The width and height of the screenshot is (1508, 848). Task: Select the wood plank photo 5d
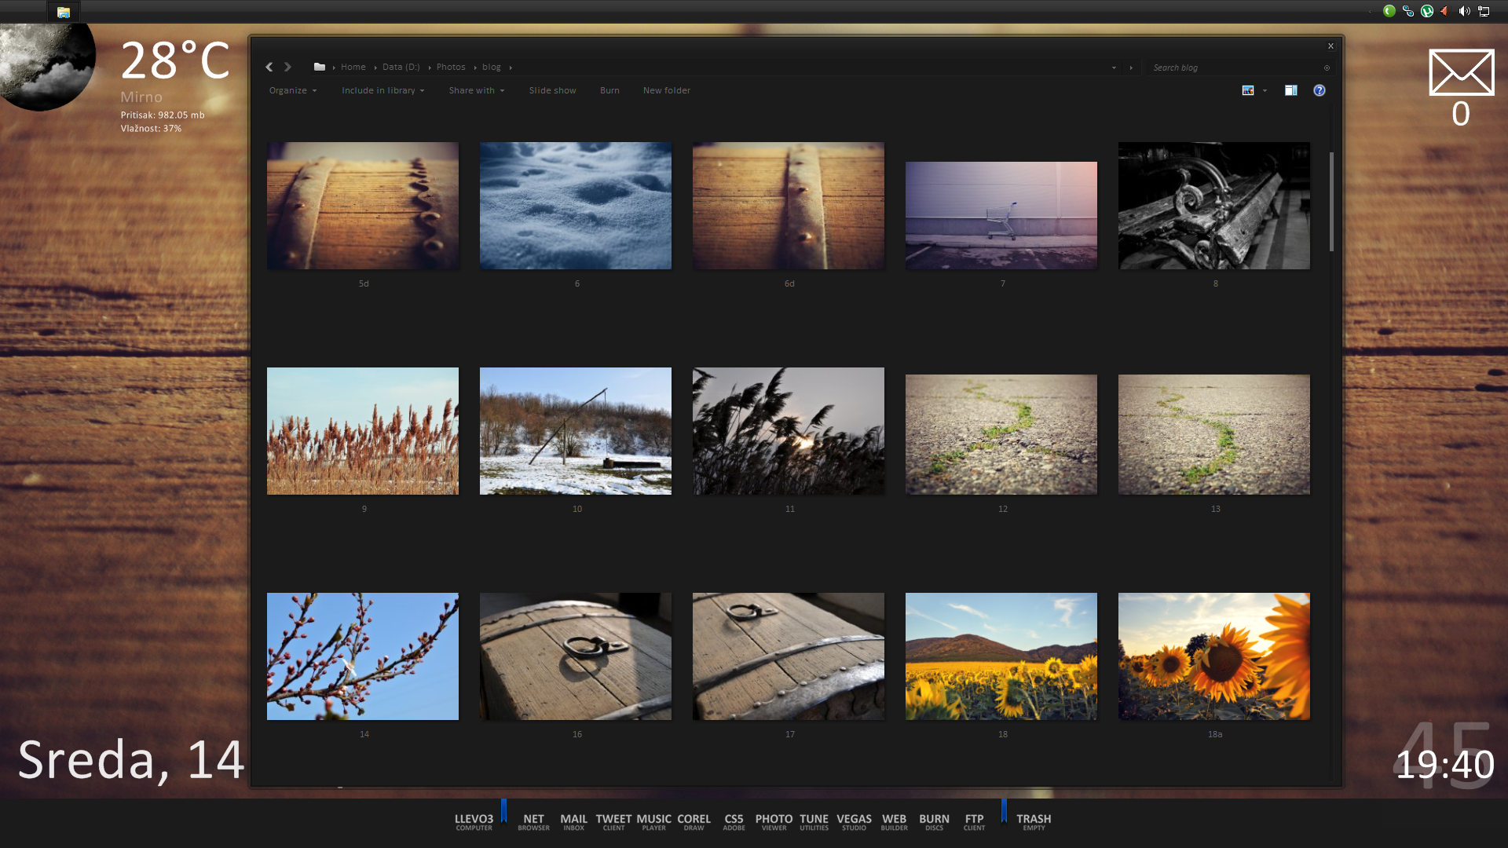(363, 206)
